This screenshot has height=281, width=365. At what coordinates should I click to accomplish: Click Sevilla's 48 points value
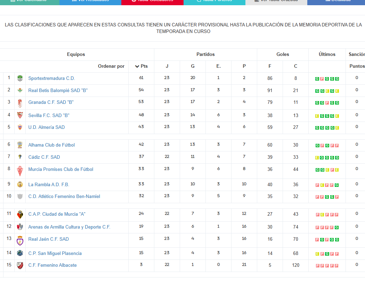pyautogui.click(x=141, y=115)
